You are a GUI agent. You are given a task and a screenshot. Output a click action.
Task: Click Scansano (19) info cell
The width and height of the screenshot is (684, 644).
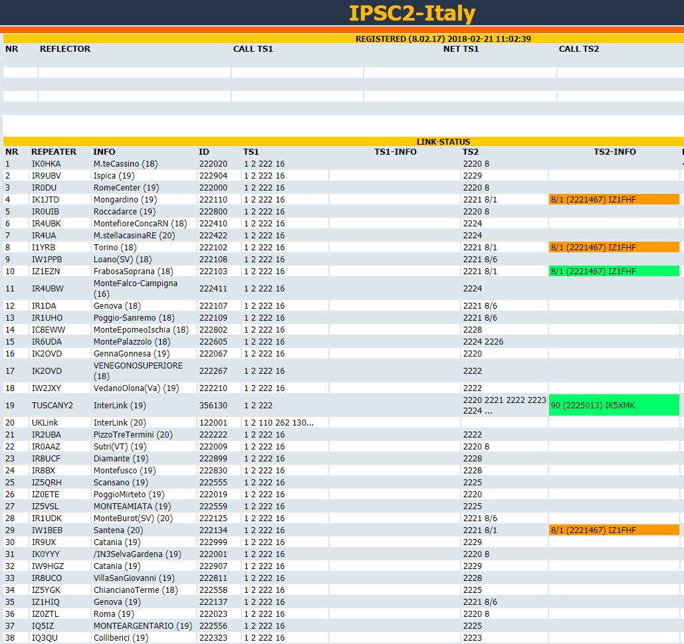tap(144, 483)
